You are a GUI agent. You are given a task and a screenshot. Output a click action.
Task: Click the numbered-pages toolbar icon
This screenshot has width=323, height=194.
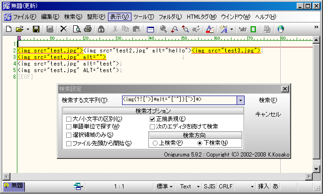tap(267, 29)
